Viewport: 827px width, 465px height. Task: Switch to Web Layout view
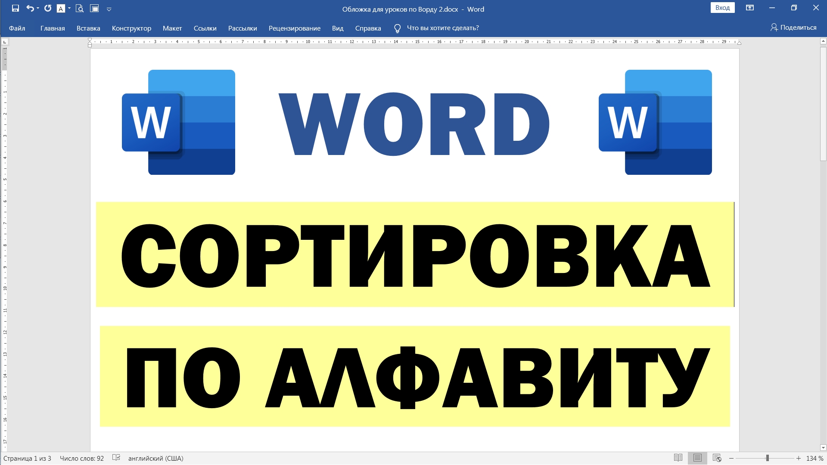[x=717, y=458]
